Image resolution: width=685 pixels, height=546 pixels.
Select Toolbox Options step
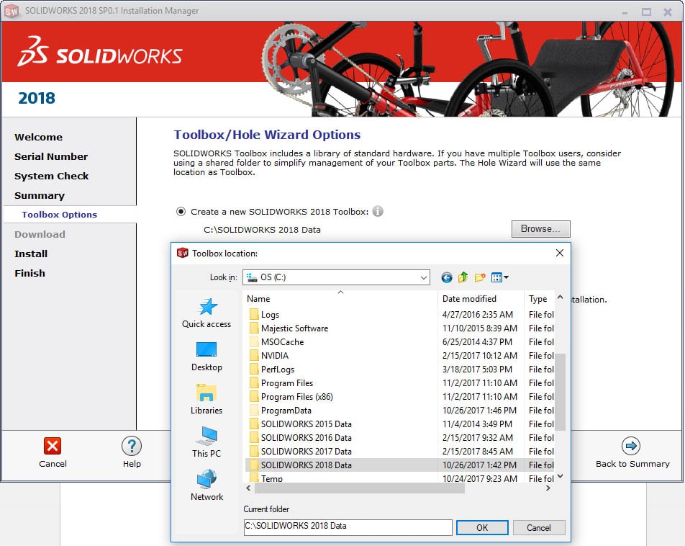click(60, 215)
